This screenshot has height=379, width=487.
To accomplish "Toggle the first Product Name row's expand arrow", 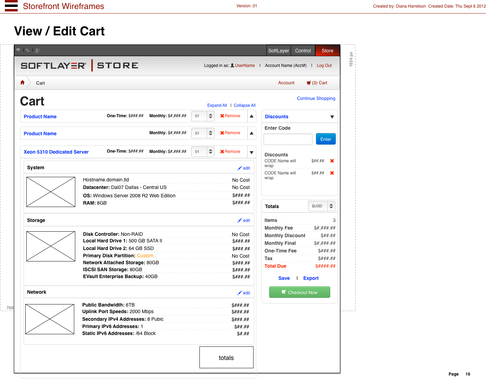I will (x=251, y=116).
